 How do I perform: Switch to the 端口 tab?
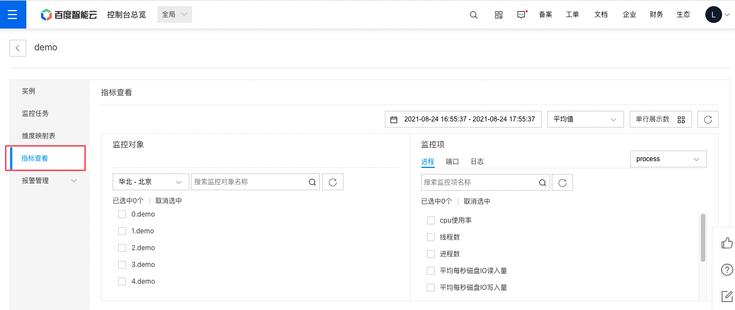pyautogui.click(x=452, y=162)
